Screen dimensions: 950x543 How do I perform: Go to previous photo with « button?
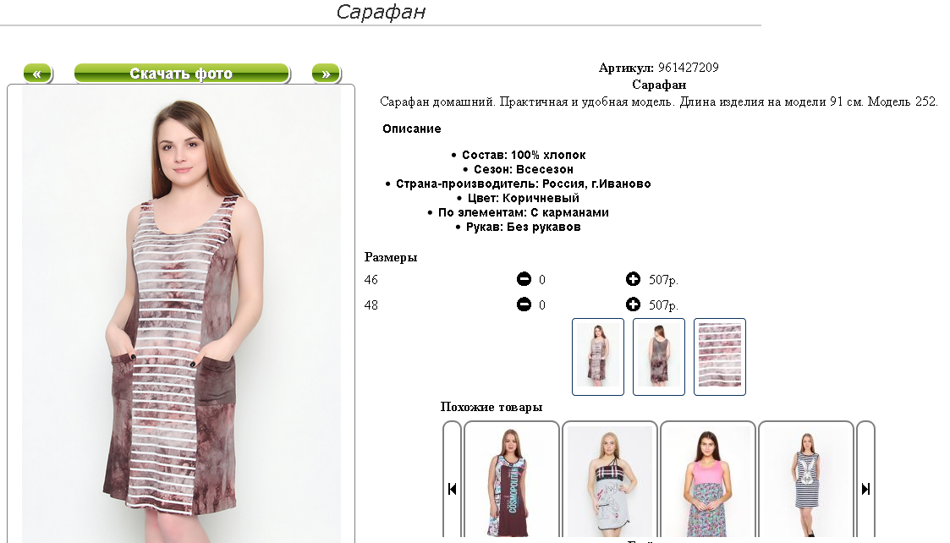37,74
